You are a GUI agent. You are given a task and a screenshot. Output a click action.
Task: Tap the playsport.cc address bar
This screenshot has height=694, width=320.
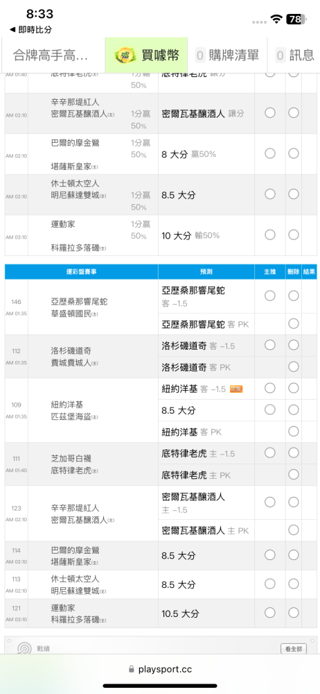pos(160,669)
